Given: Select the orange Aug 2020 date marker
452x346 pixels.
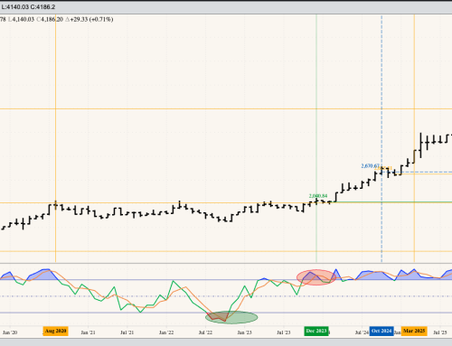Looking at the screenshot, I should pos(55,331).
